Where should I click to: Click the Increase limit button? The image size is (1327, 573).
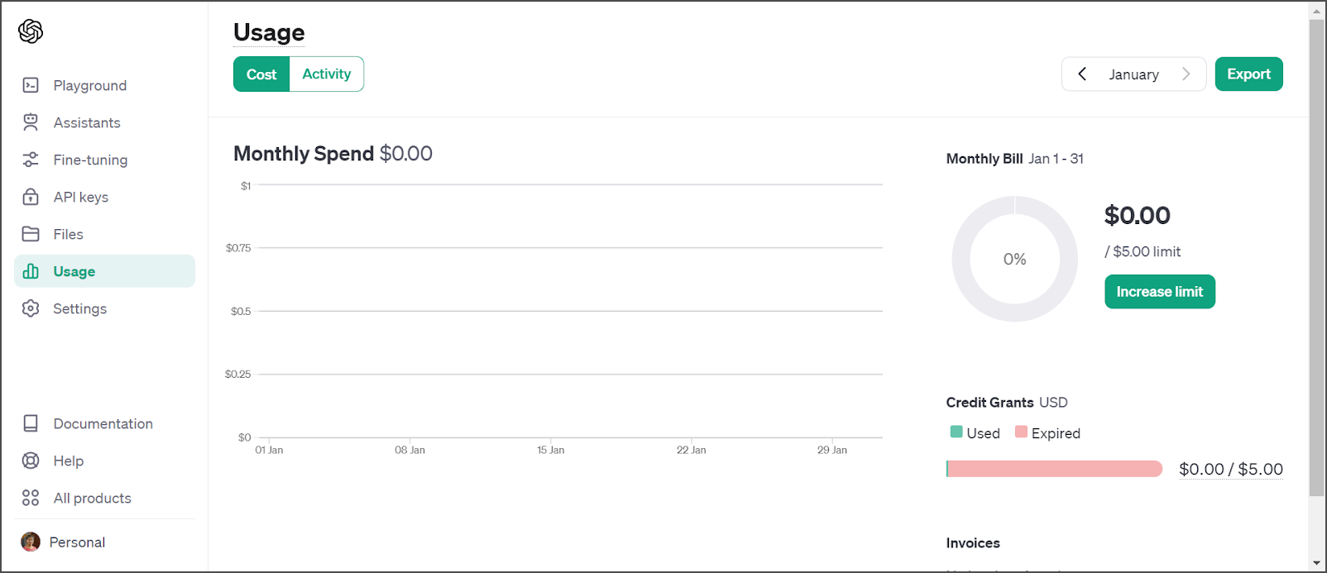[1159, 292]
